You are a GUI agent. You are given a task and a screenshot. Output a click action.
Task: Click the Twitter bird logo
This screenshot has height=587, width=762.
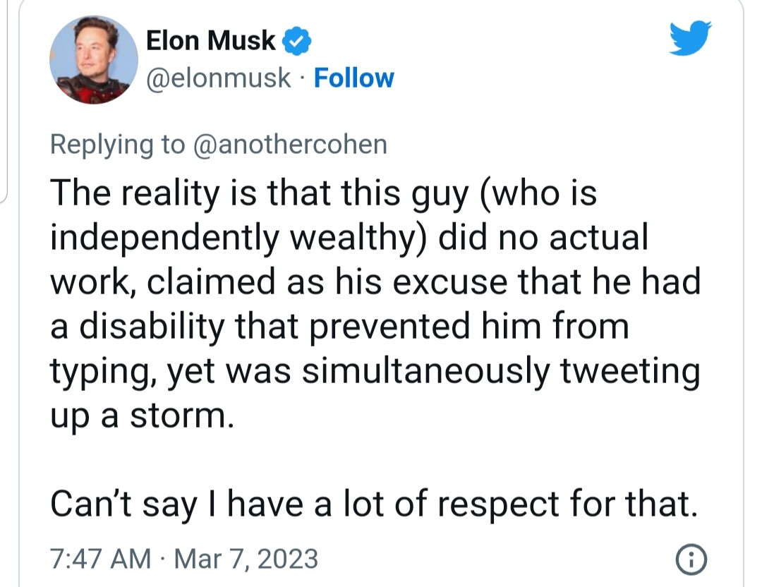point(691,38)
